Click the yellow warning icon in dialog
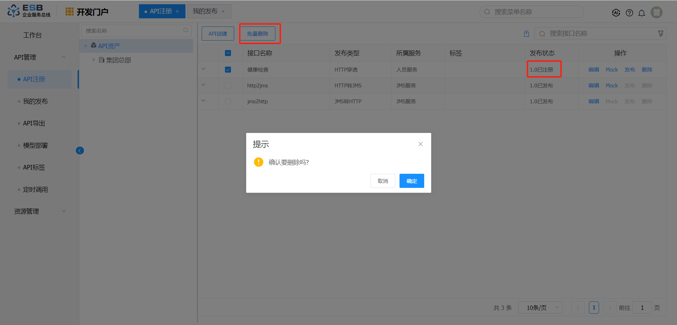677x325 pixels. point(258,162)
